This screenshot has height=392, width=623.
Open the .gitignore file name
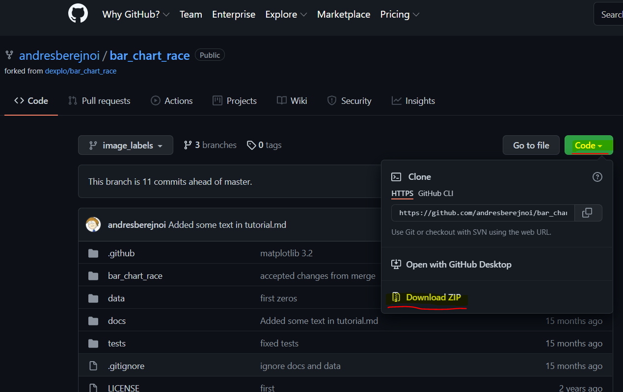(x=126, y=366)
